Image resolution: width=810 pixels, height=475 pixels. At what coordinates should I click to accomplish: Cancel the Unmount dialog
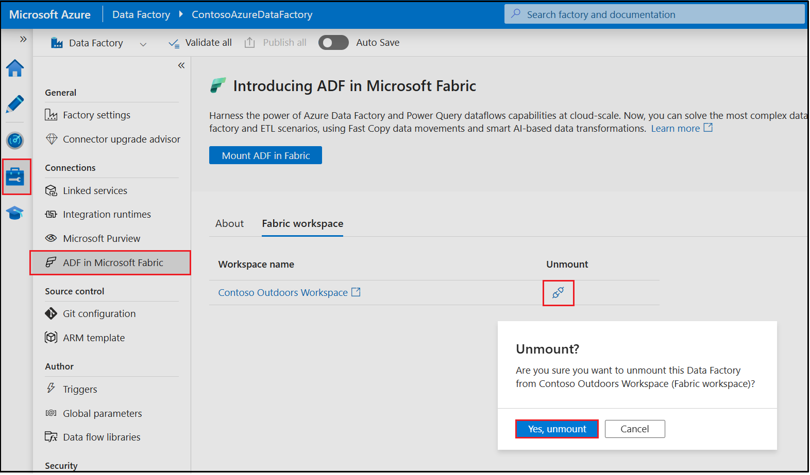(x=635, y=429)
